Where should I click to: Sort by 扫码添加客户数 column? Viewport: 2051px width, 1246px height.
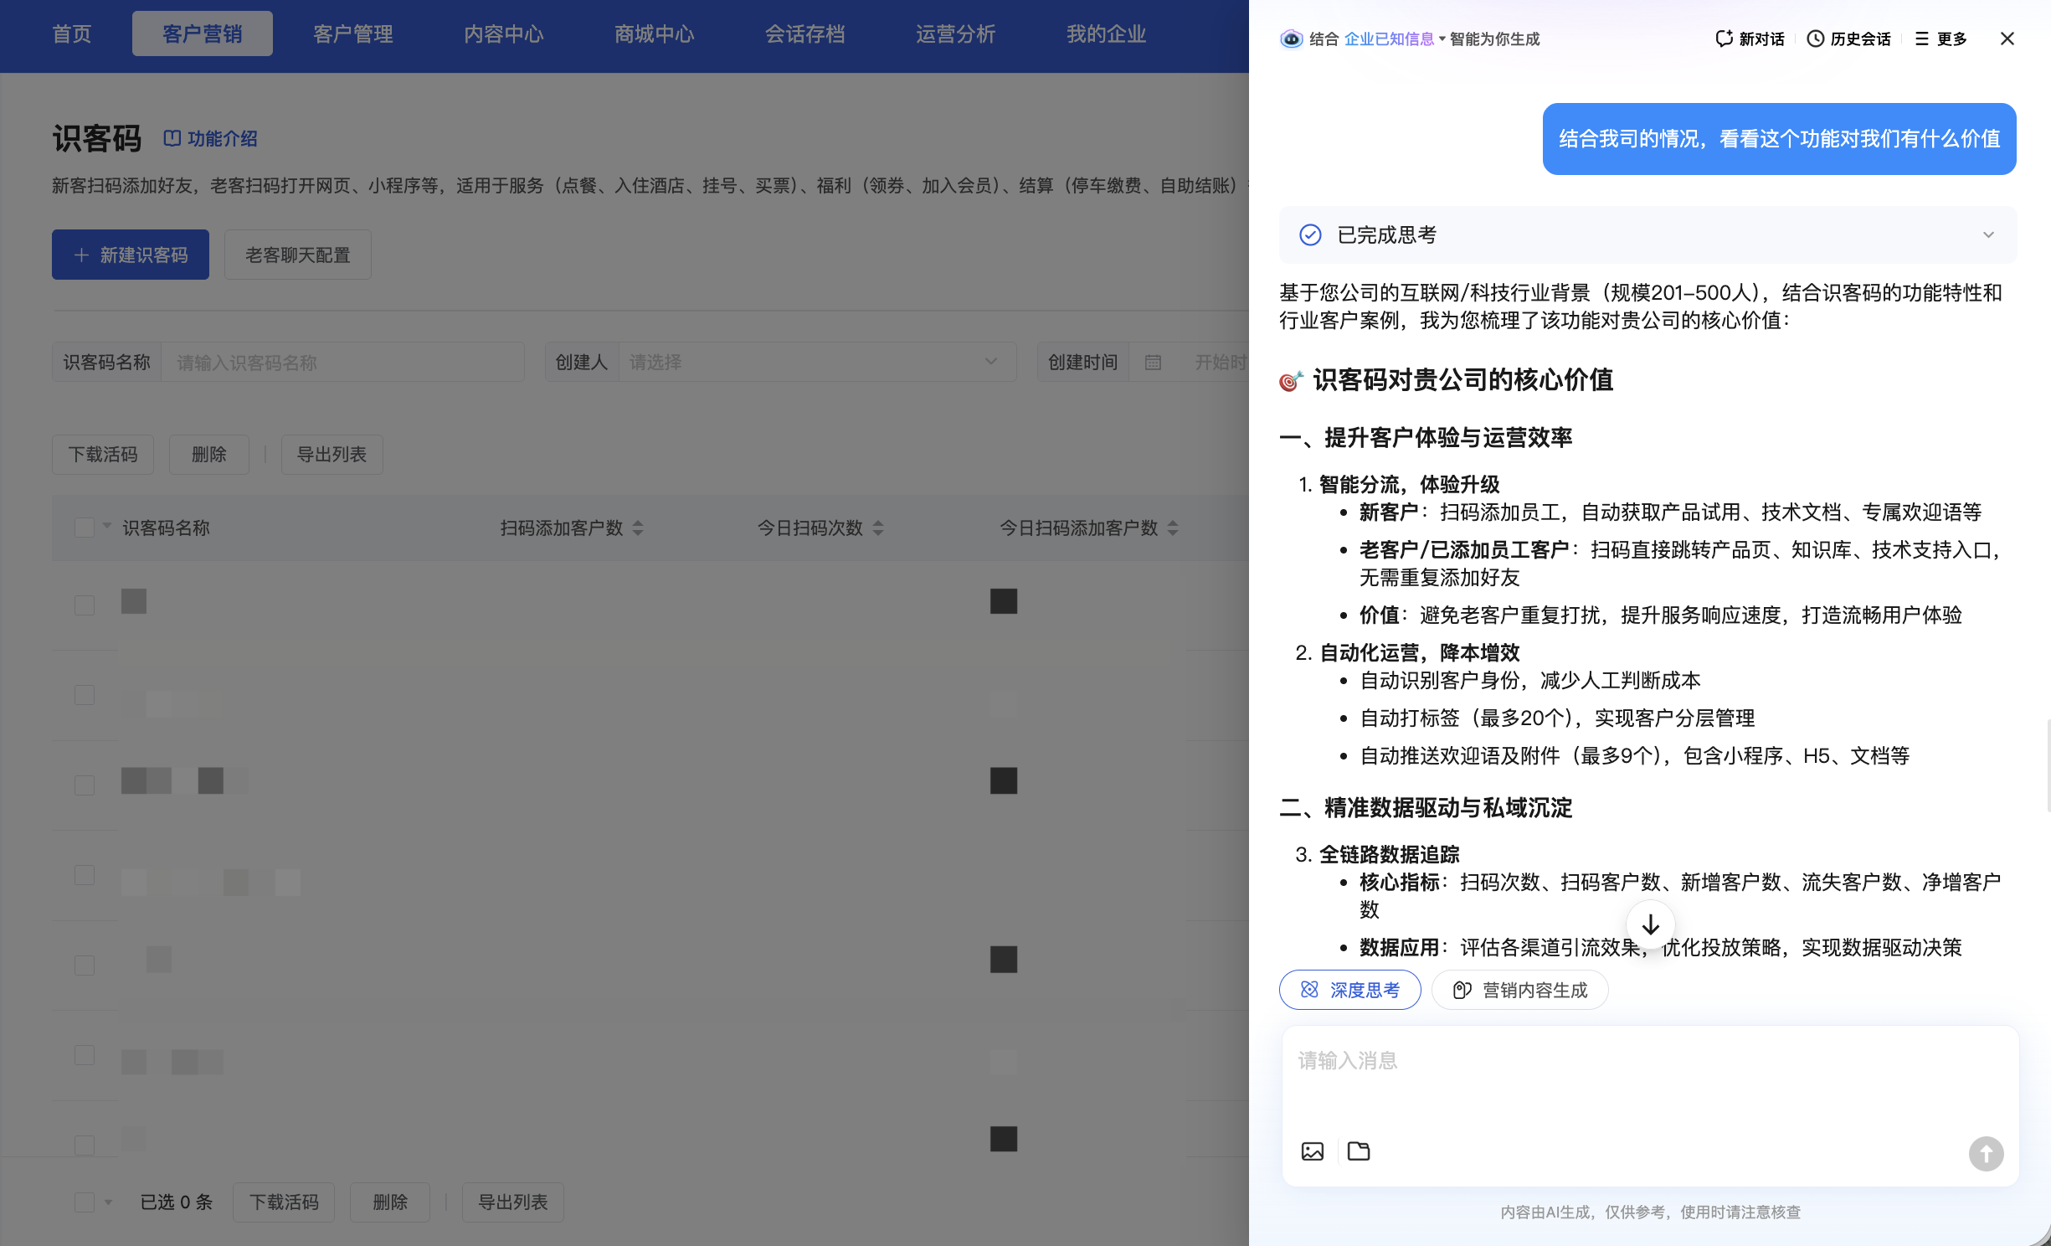click(638, 528)
